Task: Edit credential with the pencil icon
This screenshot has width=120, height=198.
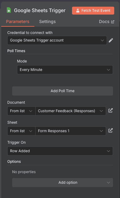Action: click(111, 40)
